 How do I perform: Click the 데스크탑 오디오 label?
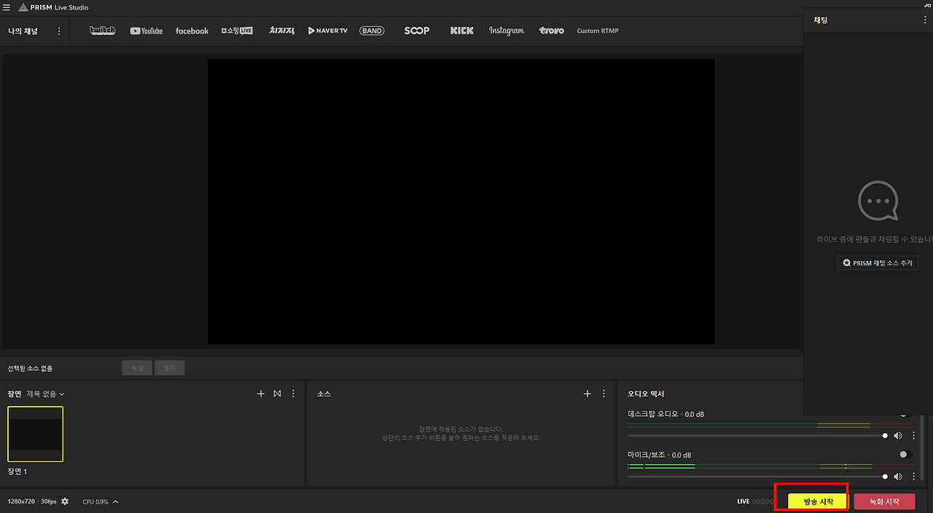point(652,414)
